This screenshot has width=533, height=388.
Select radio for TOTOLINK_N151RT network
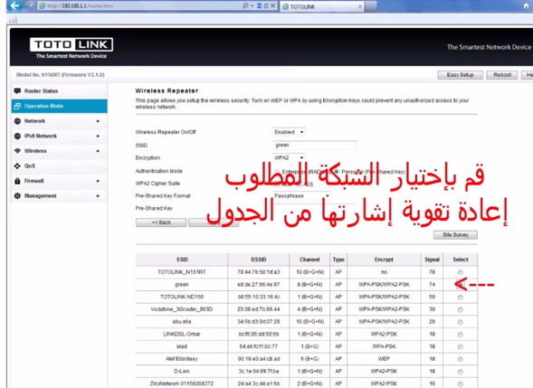461,272
